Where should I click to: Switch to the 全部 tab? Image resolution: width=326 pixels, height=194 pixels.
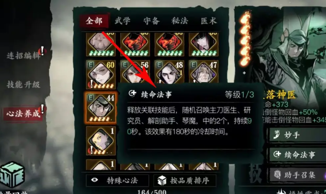pos(94,21)
